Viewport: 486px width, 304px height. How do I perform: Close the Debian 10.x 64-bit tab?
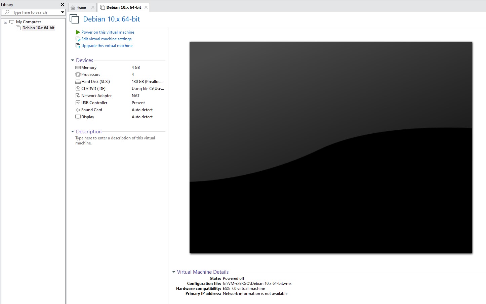[x=146, y=7]
